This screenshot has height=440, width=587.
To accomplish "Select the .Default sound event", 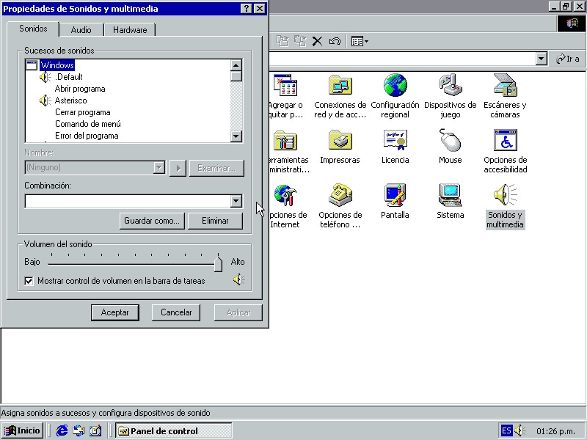I will coord(68,77).
